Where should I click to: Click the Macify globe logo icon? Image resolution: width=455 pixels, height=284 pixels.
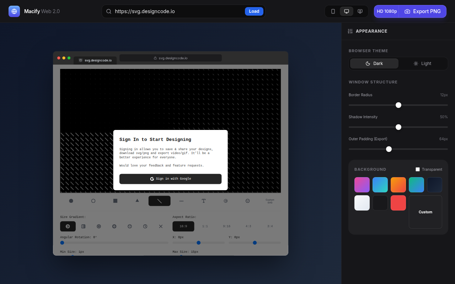point(14,11)
